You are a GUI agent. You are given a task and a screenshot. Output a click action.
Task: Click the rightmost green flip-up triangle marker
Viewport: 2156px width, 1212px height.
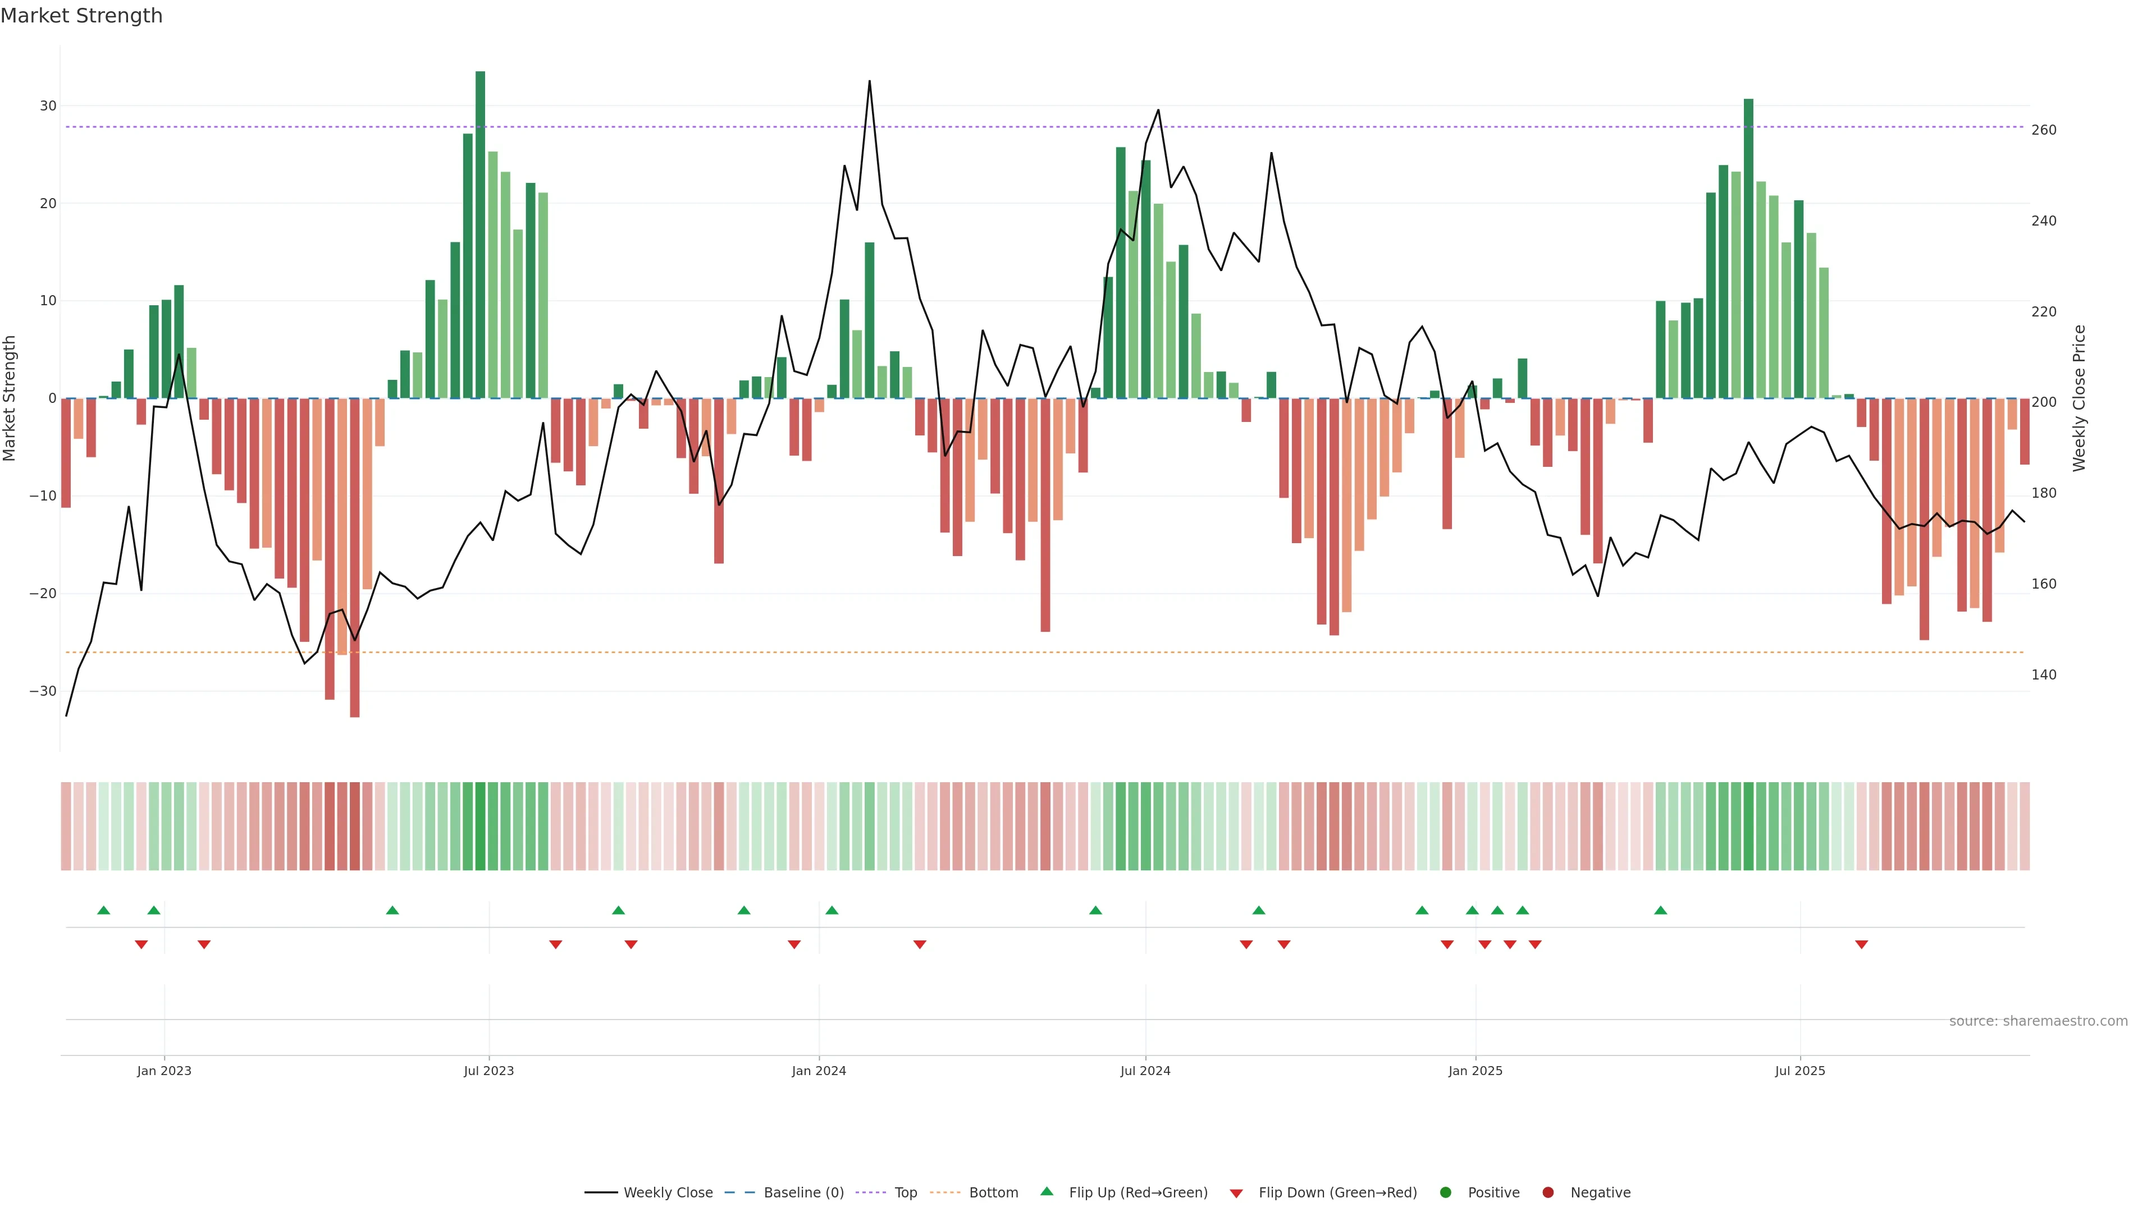(x=1661, y=910)
